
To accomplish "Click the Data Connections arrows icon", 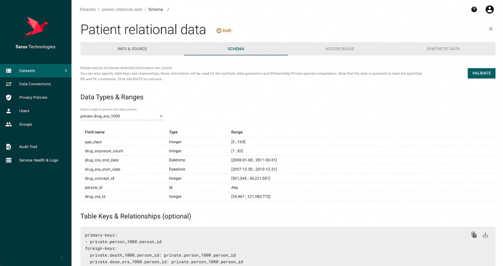I will point(9,84).
